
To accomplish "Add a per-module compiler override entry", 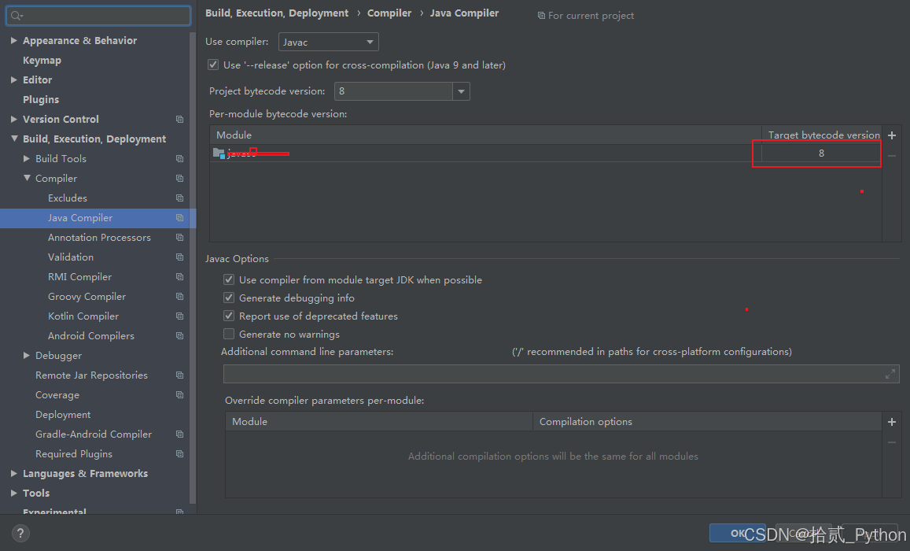I will [892, 422].
